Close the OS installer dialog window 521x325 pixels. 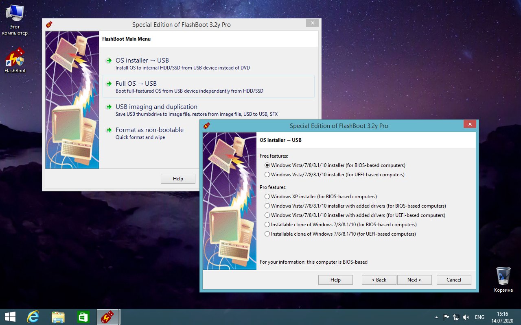tap(470, 124)
